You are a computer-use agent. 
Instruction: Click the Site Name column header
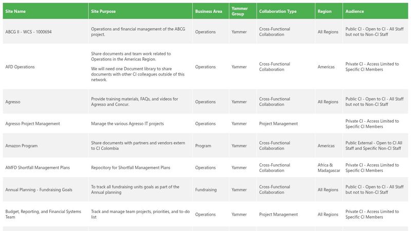15,11
